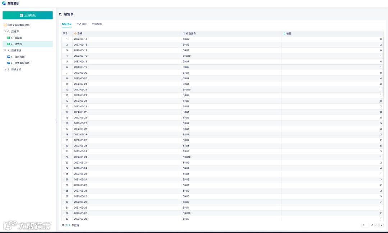
Task: Click the 应用模板 button
Action: (x=28, y=15)
